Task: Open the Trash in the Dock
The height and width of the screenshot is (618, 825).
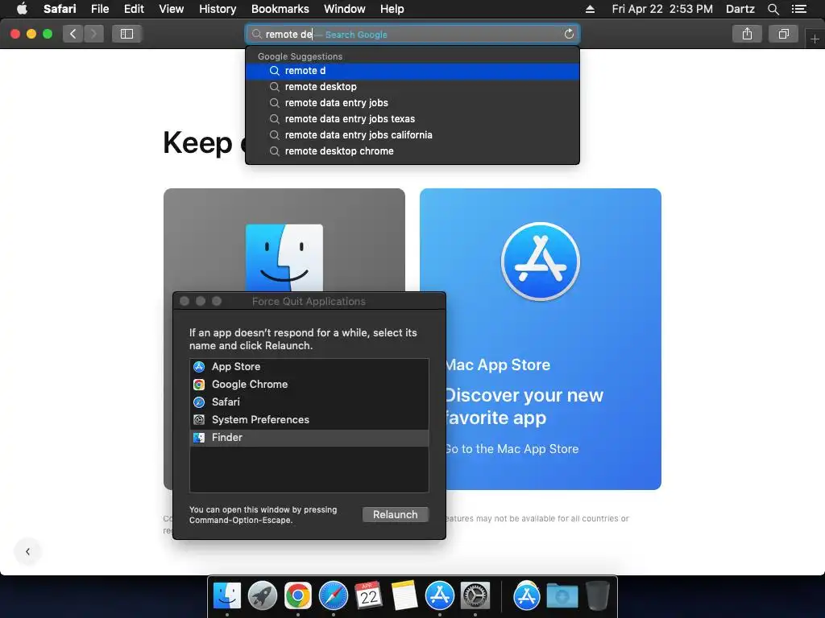Action: pyautogui.click(x=597, y=596)
